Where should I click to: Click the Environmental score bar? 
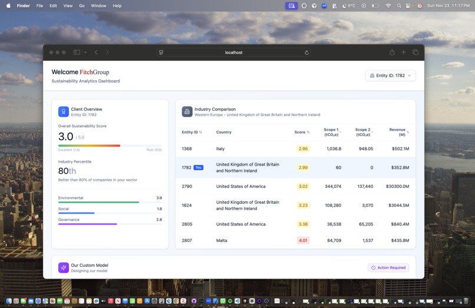coord(110,202)
